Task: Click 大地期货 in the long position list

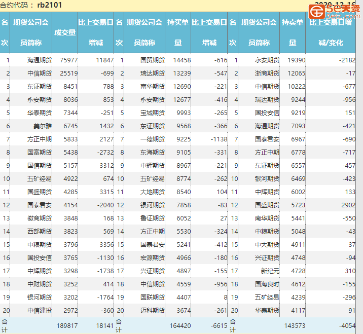Action: click(153, 192)
